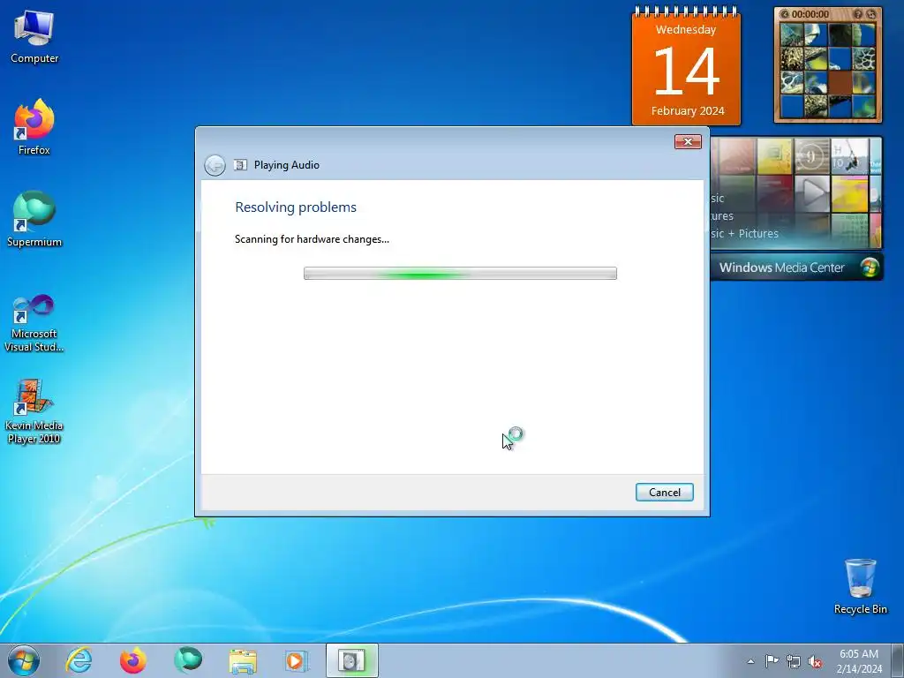Click the play-arrow tile in the Media Center gadget
This screenshot has width=904, height=678.
[x=812, y=192]
